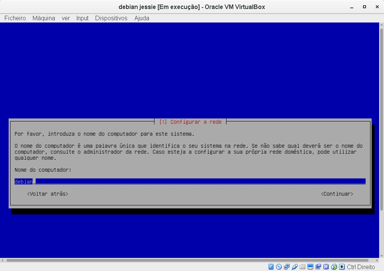This screenshot has height=271, width=384.
Task: Click the up arrow of vertical scrollbar
Action: click(x=381, y=25)
